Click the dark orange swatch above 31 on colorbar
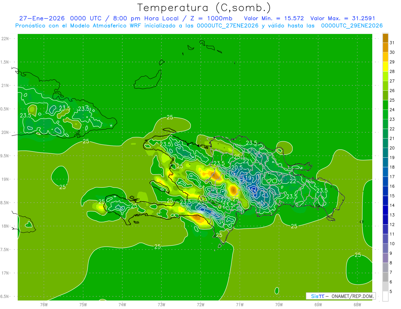Viewport: 401px width, 309px height. (385, 38)
